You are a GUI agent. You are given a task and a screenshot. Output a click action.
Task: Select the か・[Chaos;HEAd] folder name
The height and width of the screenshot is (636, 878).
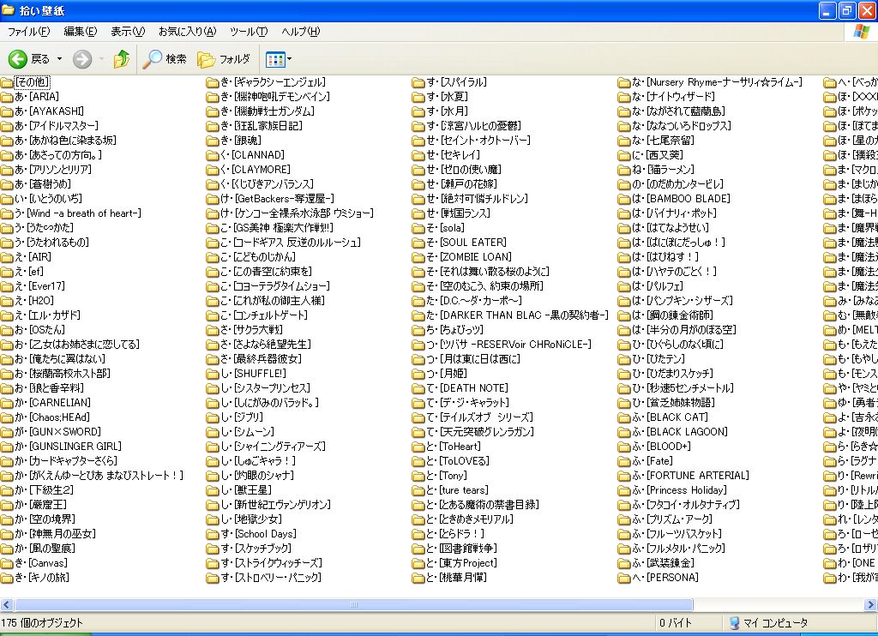(x=52, y=417)
